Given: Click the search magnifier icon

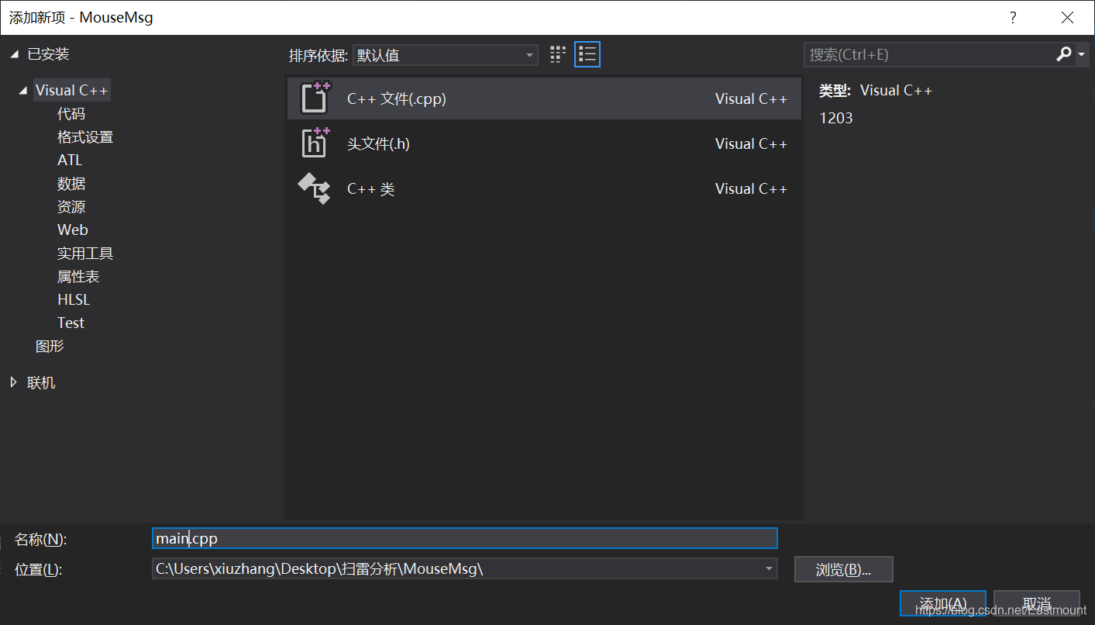Looking at the screenshot, I should (1064, 54).
